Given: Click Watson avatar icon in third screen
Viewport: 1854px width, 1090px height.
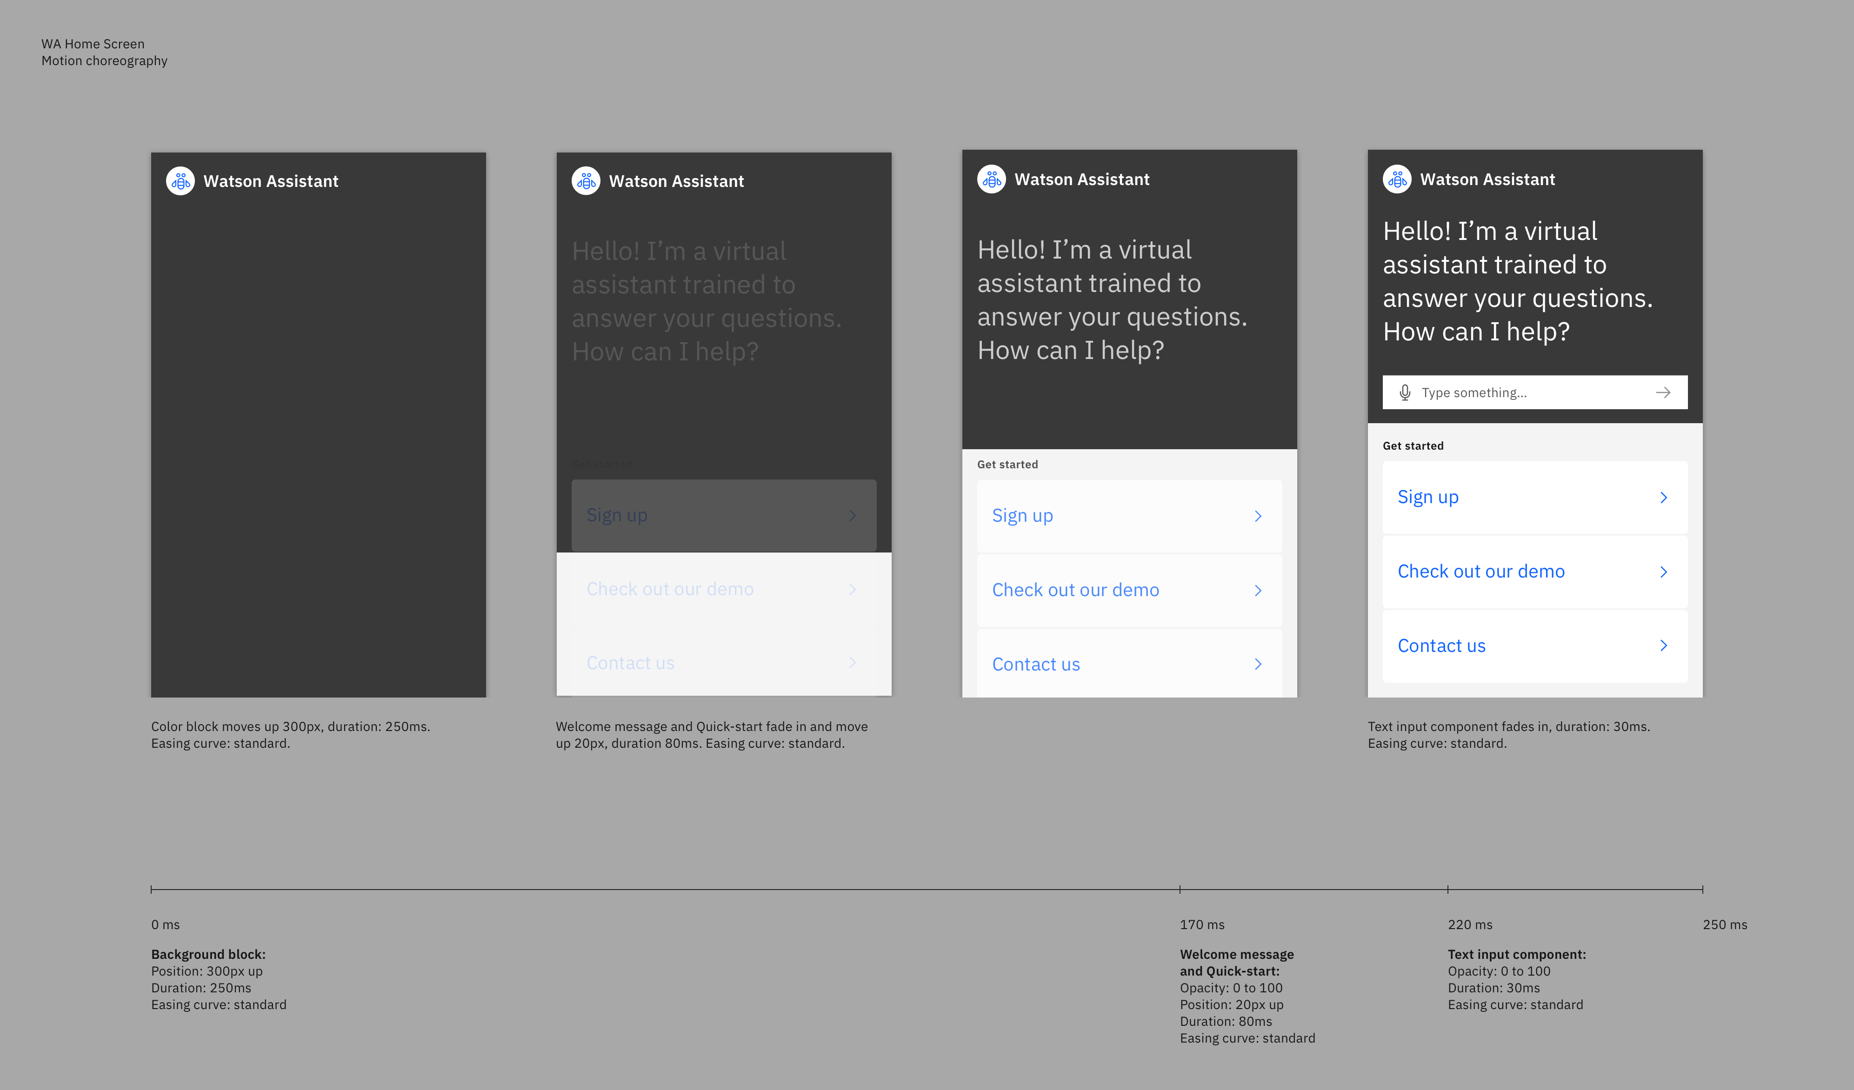Looking at the screenshot, I should pyautogui.click(x=991, y=179).
